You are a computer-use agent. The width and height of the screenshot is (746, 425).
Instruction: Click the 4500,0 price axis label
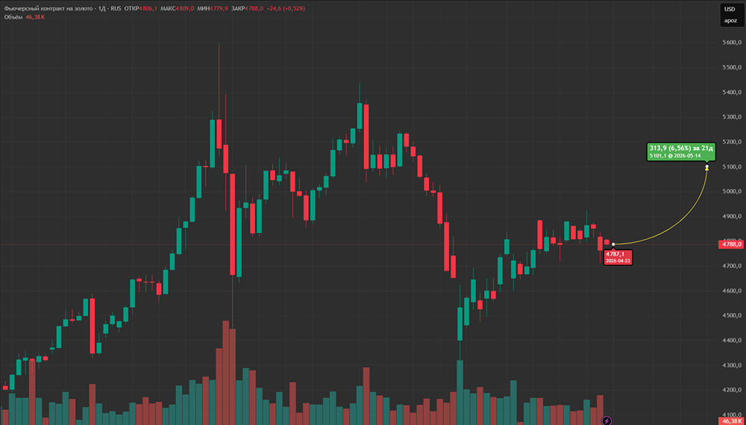732,315
